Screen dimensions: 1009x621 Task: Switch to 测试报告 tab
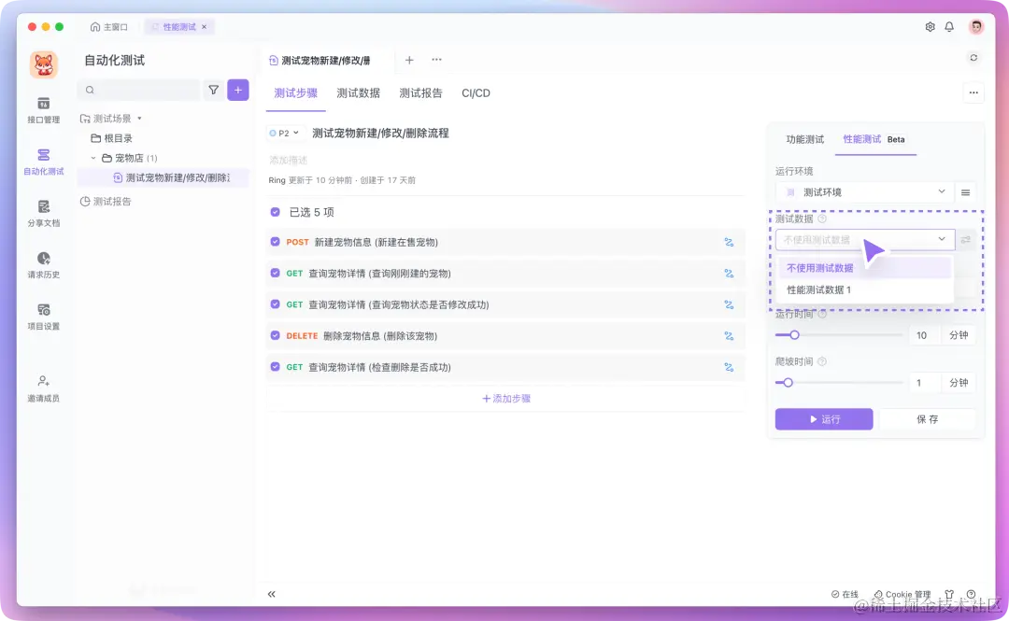pos(420,93)
